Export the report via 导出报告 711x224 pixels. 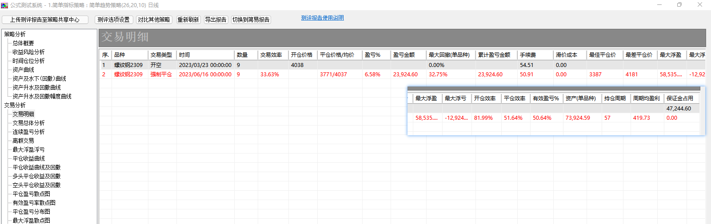pyautogui.click(x=216, y=20)
